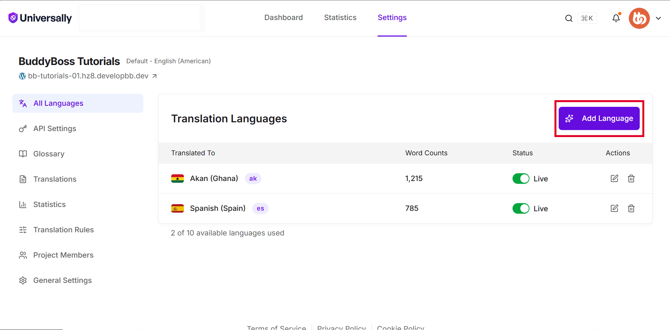This screenshot has width=670, height=330.
Task: Click the All Languages translate icon
Action: coord(23,103)
